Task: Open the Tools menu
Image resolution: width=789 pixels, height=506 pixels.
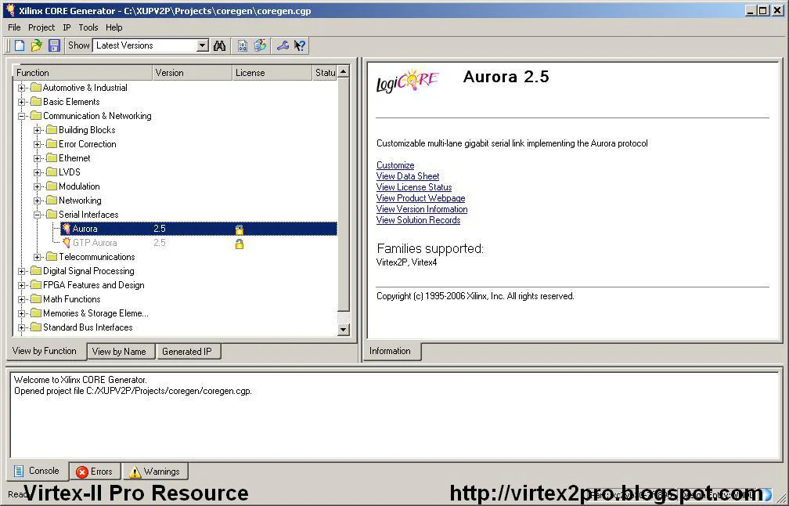Action: 88,27
